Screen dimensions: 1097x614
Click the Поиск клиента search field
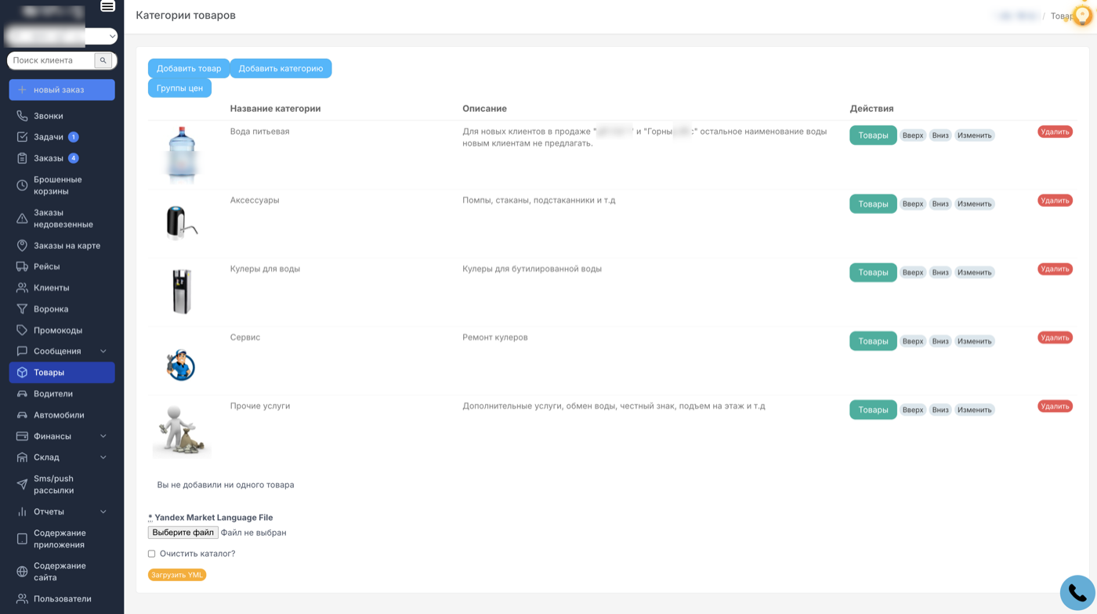(52, 60)
